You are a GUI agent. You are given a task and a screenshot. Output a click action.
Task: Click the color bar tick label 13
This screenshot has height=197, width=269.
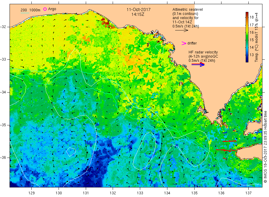pyautogui.click(x=251, y=55)
